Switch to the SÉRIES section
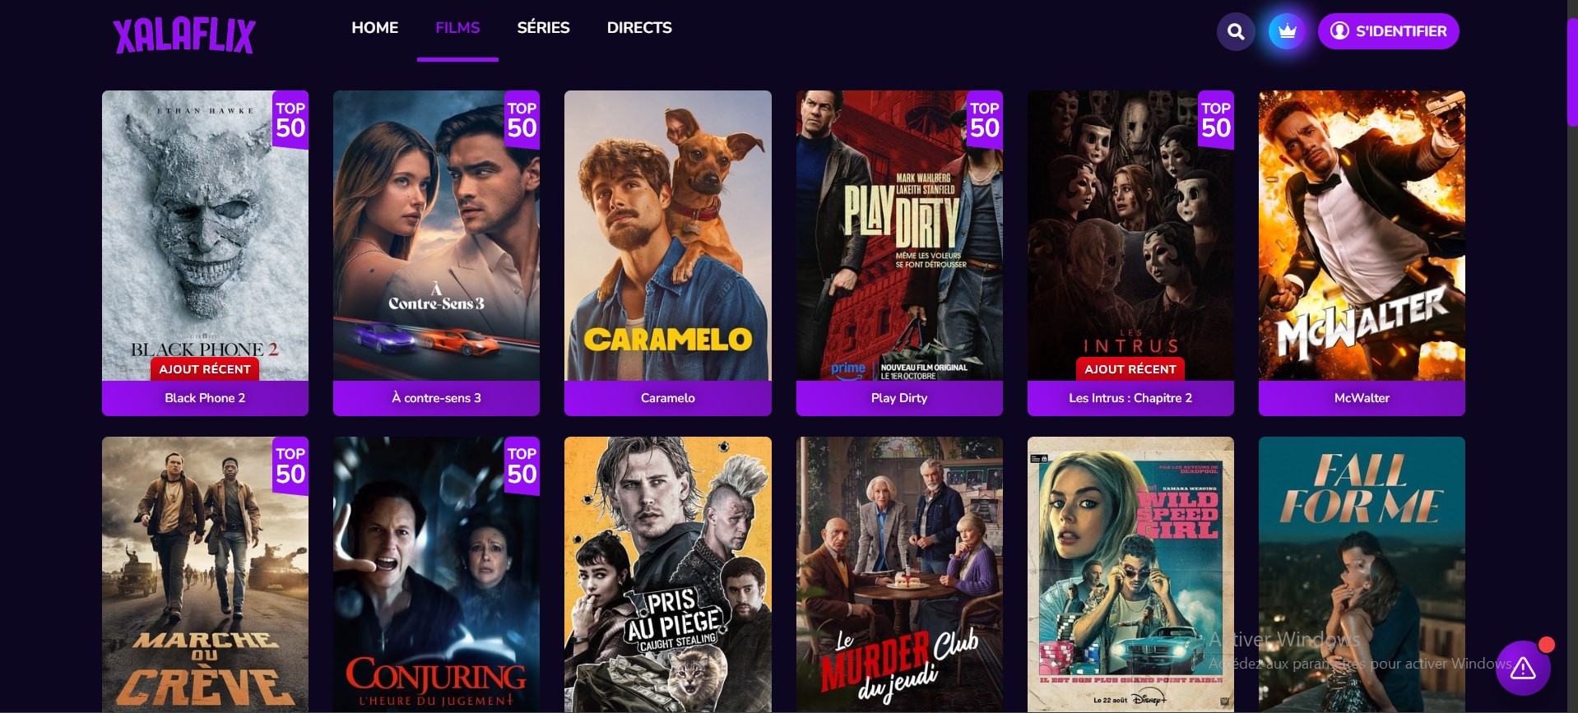The height and width of the screenshot is (713, 1578). tap(543, 28)
